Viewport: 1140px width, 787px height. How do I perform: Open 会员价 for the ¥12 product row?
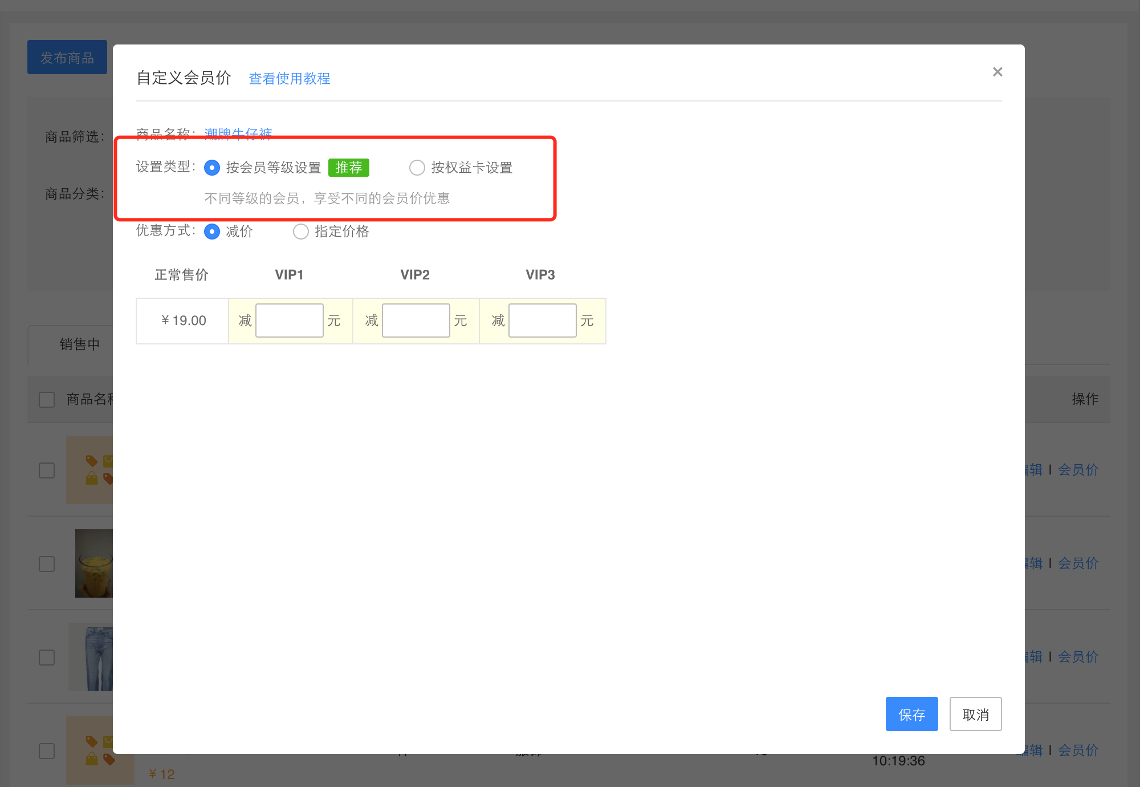tap(1078, 751)
